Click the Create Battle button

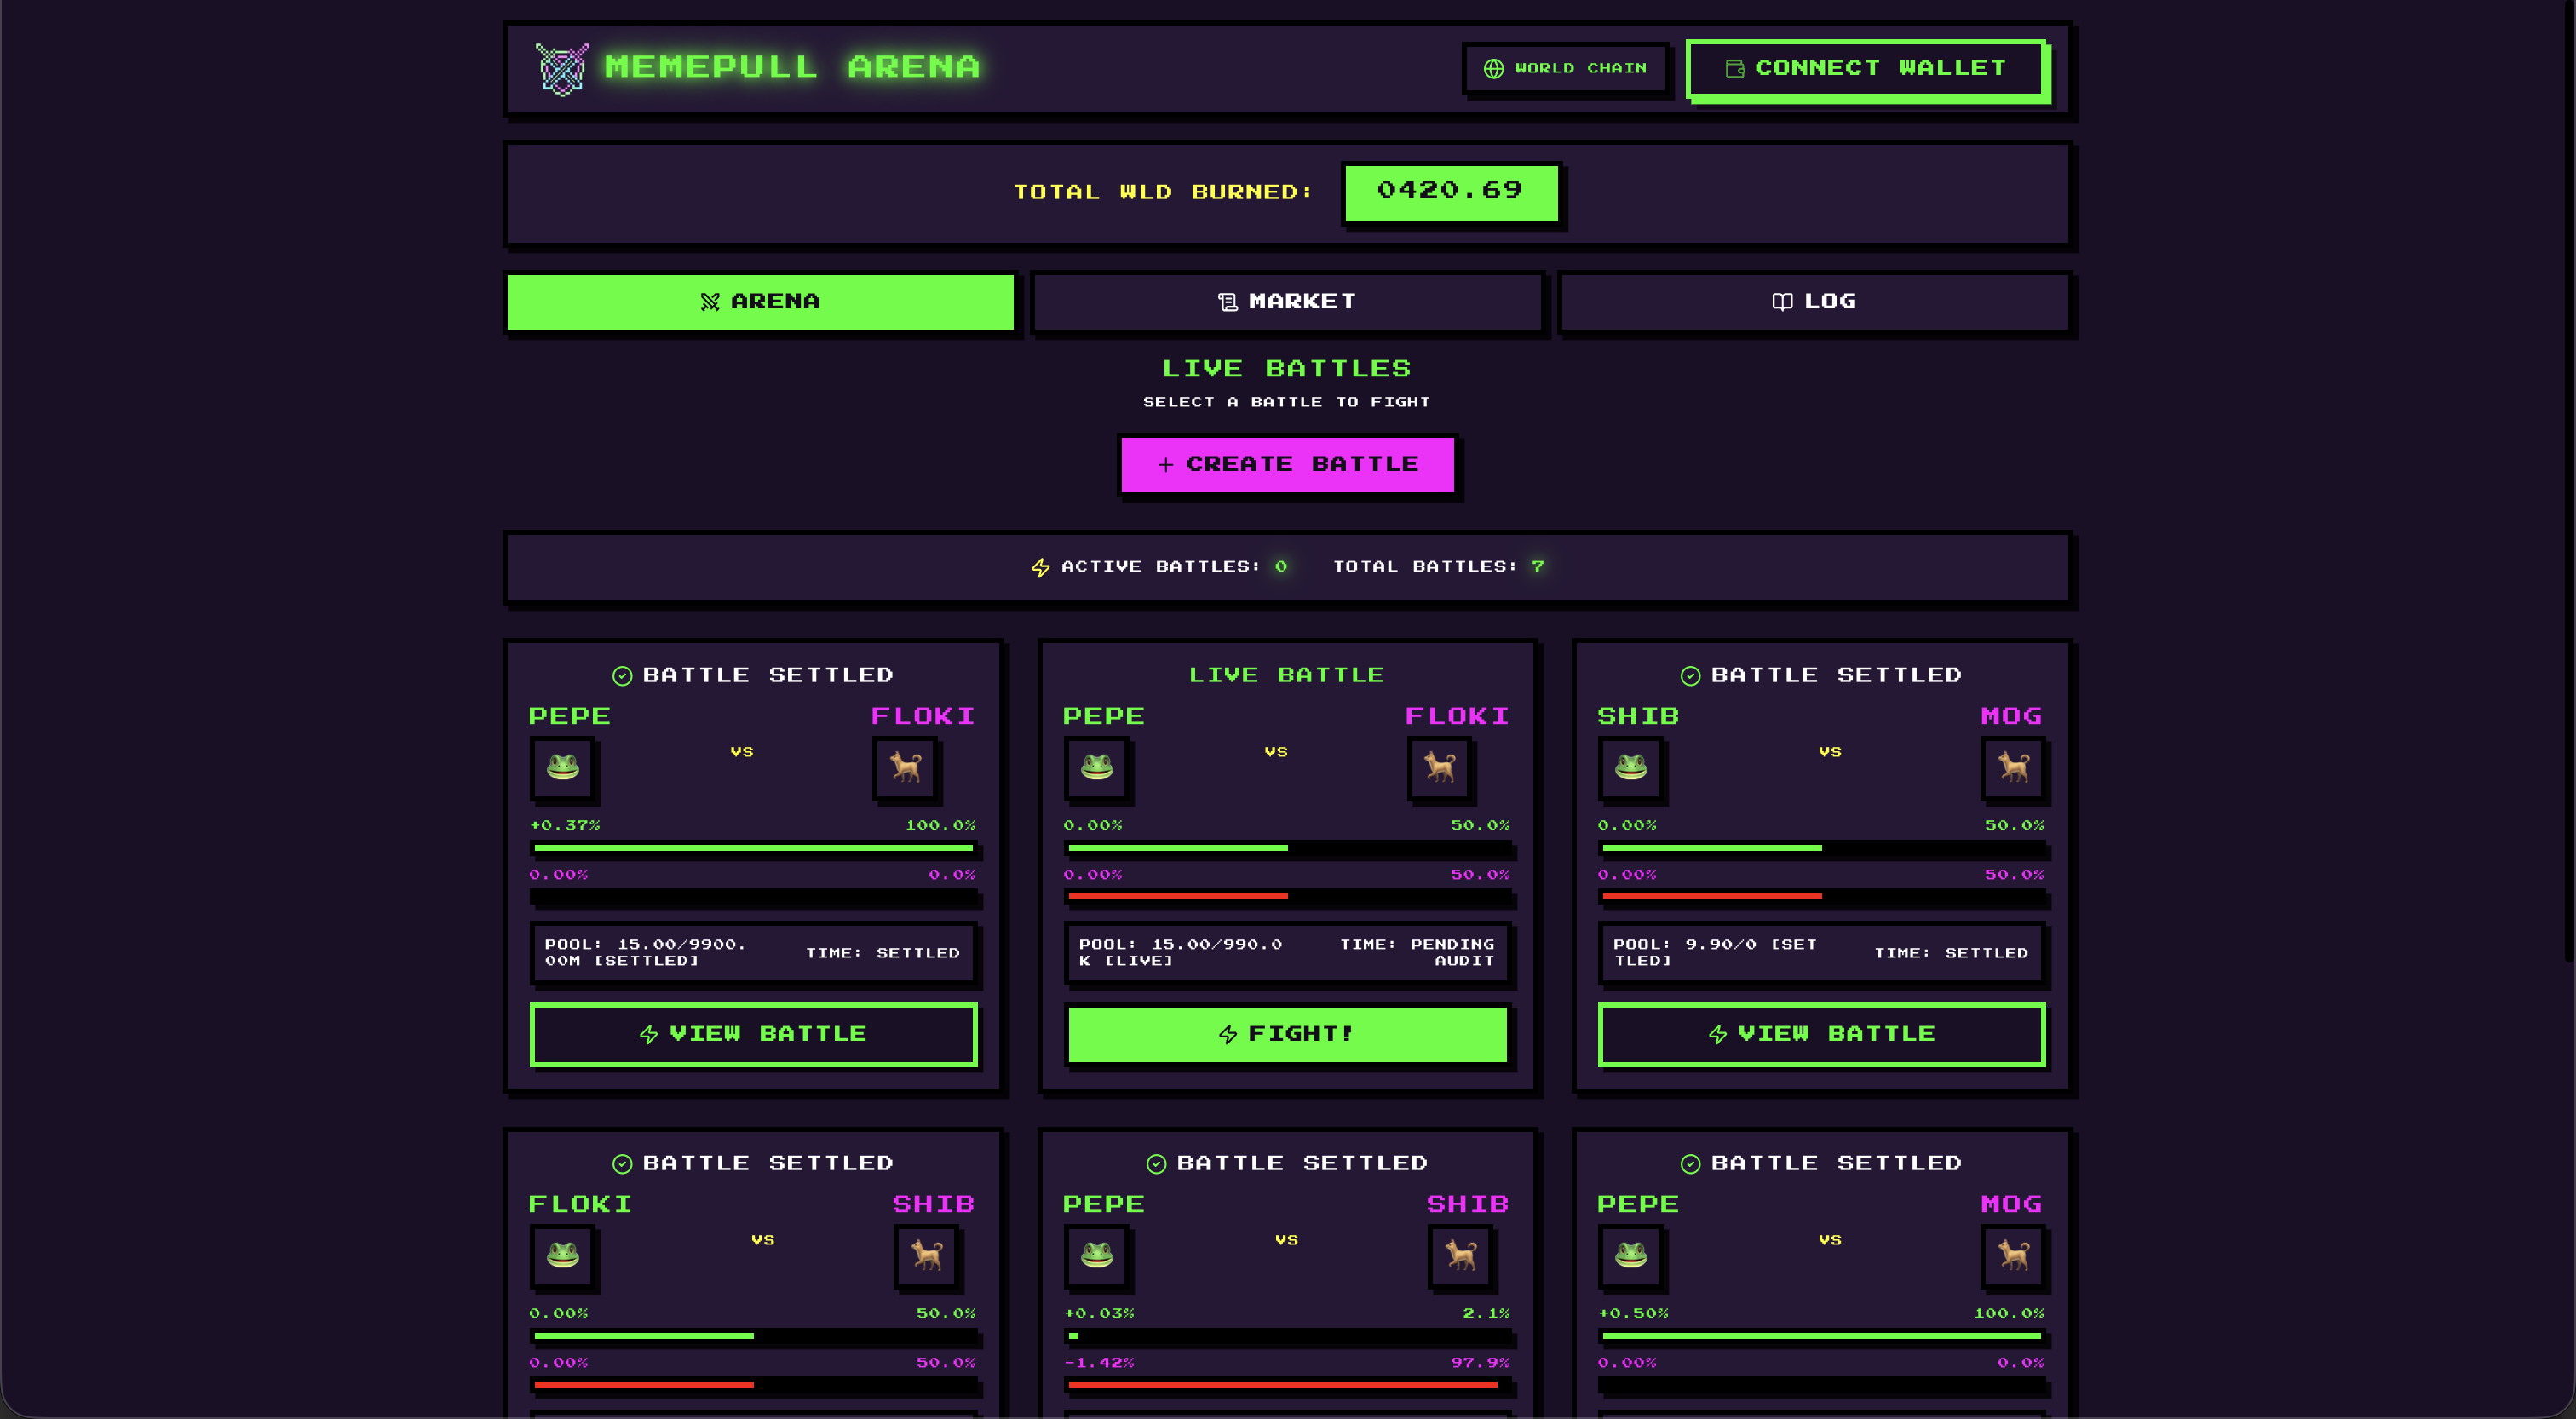pyautogui.click(x=1288, y=465)
